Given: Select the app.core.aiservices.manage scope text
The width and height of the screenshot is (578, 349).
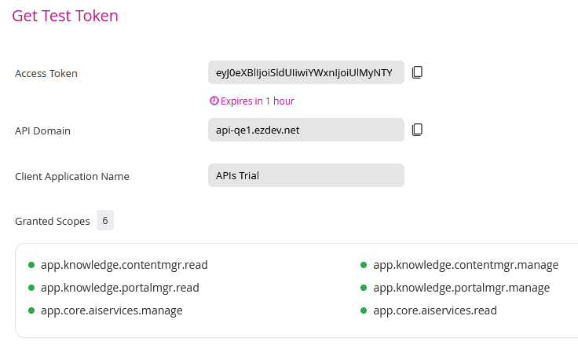Looking at the screenshot, I should (112, 310).
